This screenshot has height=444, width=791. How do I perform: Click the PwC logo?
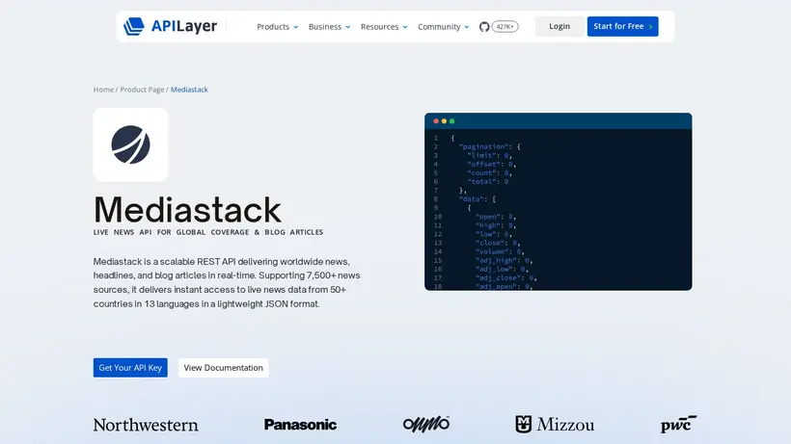678,425
